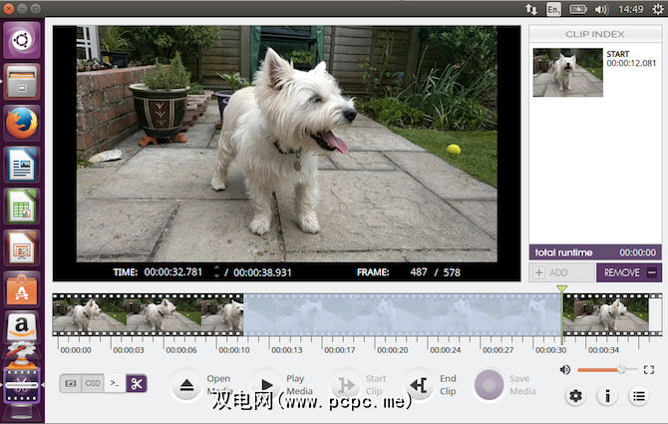Open the info about icon
Screen dimensions: 668x424
point(607,396)
